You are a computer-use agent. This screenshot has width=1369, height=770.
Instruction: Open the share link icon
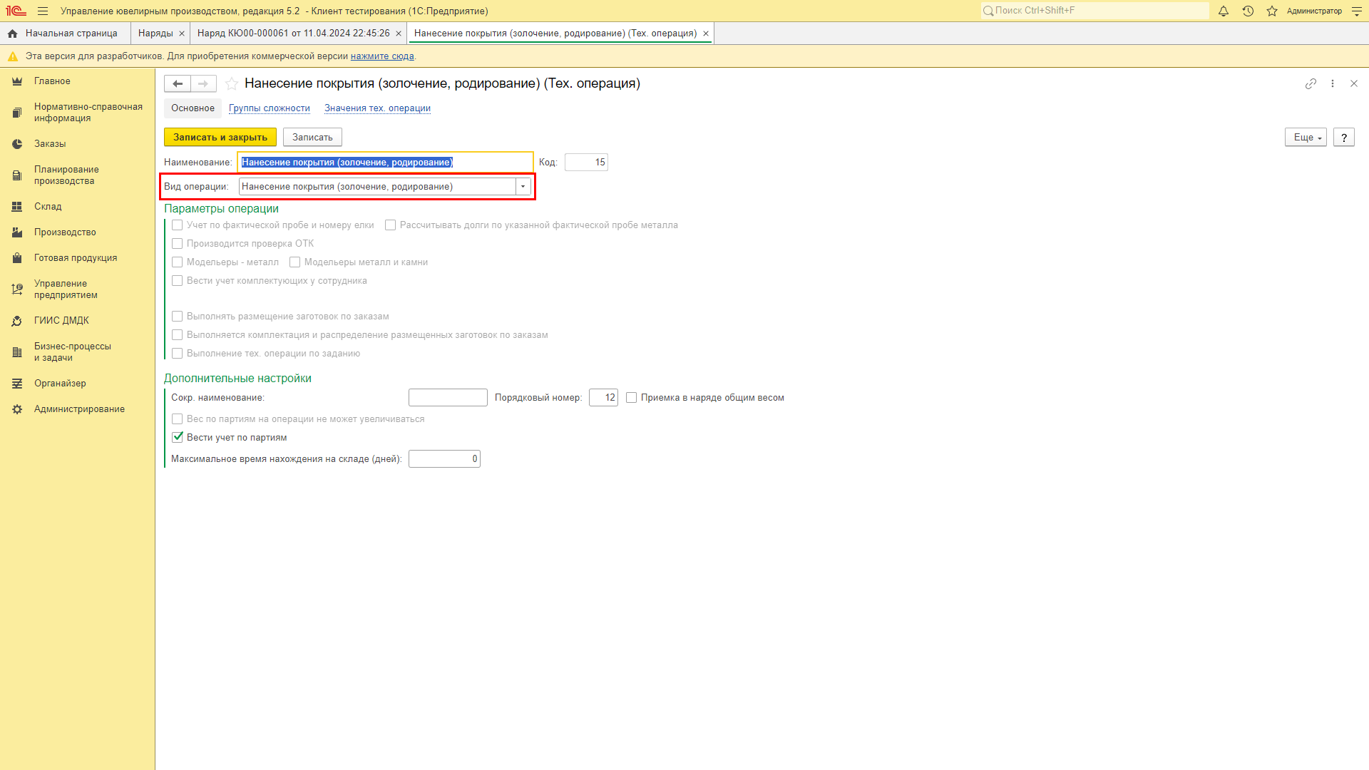click(x=1310, y=83)
